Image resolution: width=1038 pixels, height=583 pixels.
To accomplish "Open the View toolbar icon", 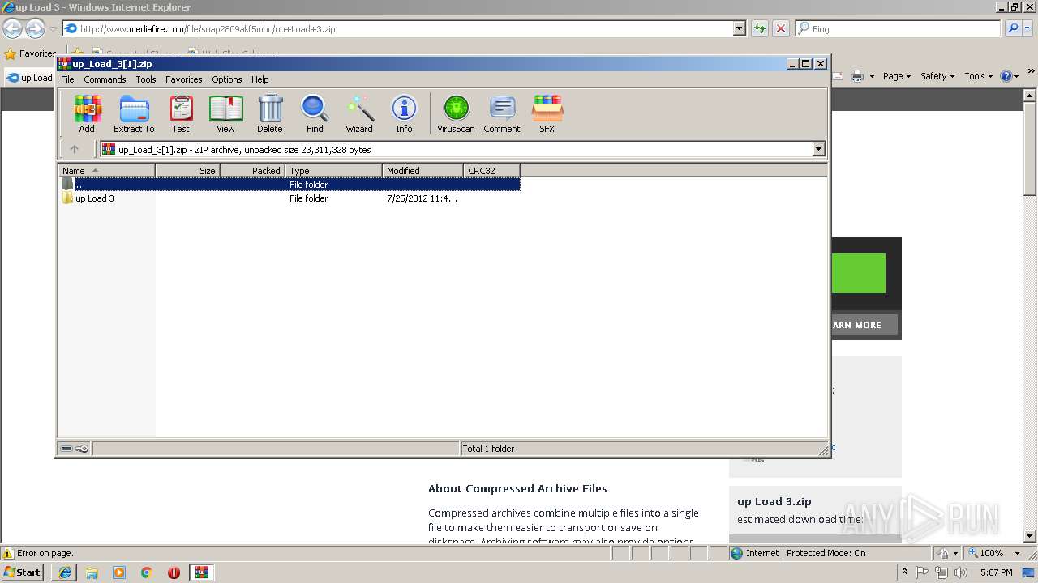I will click(x=225, y=114).
